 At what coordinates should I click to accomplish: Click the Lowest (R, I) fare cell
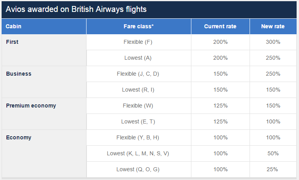[x=138, y=90]
